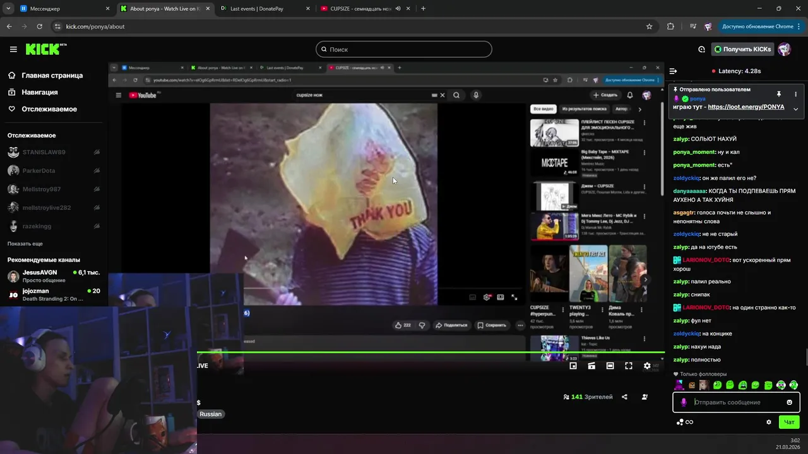The width and height of the screenshot is (808, 454).
Task: Focus the Поиск search field
Action: pos(404,49)
